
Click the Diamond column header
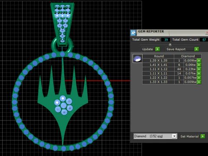pos(188,56)
